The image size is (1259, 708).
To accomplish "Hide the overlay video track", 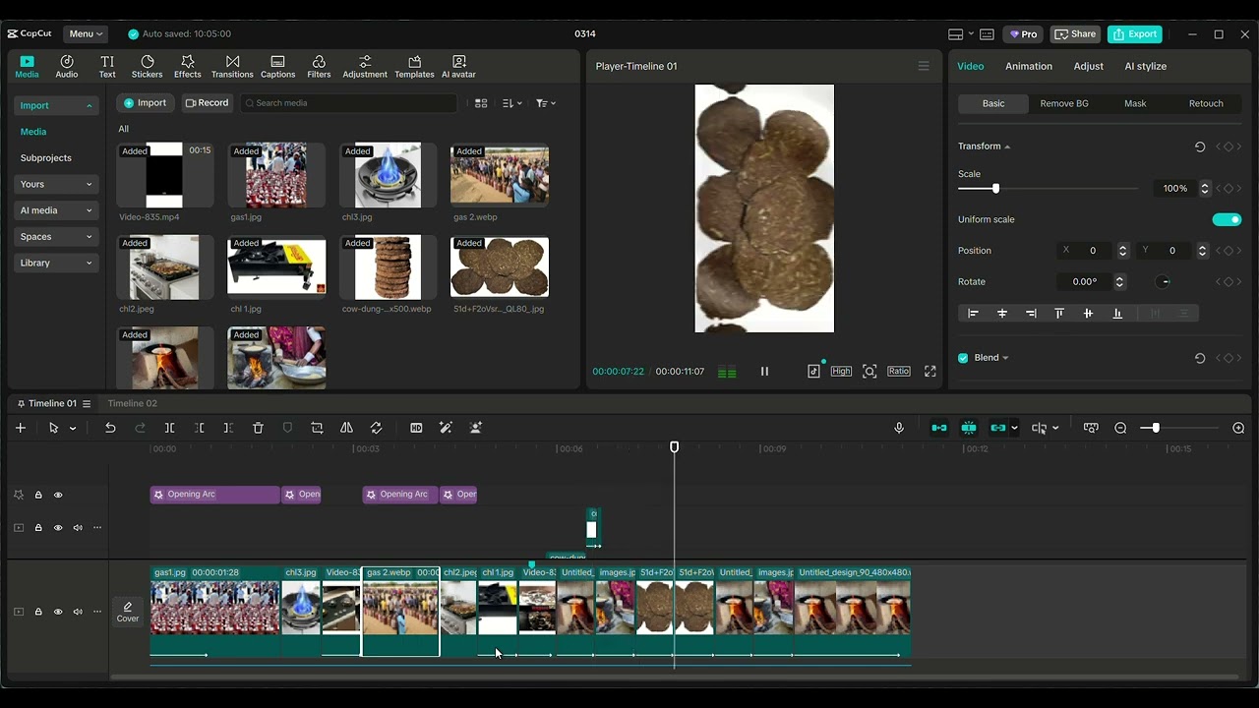I will (x=58, y=528).
